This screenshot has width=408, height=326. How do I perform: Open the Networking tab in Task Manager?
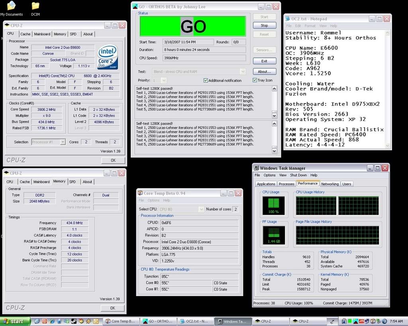point(330,184)
